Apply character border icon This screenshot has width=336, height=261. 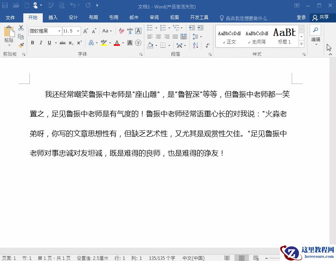[139, 31]
